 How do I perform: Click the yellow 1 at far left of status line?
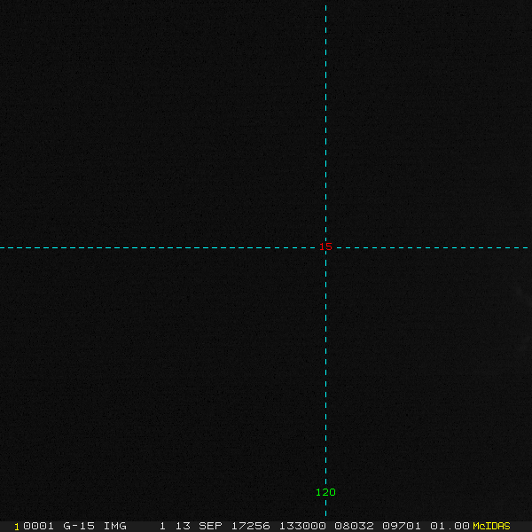pos(16,526)
